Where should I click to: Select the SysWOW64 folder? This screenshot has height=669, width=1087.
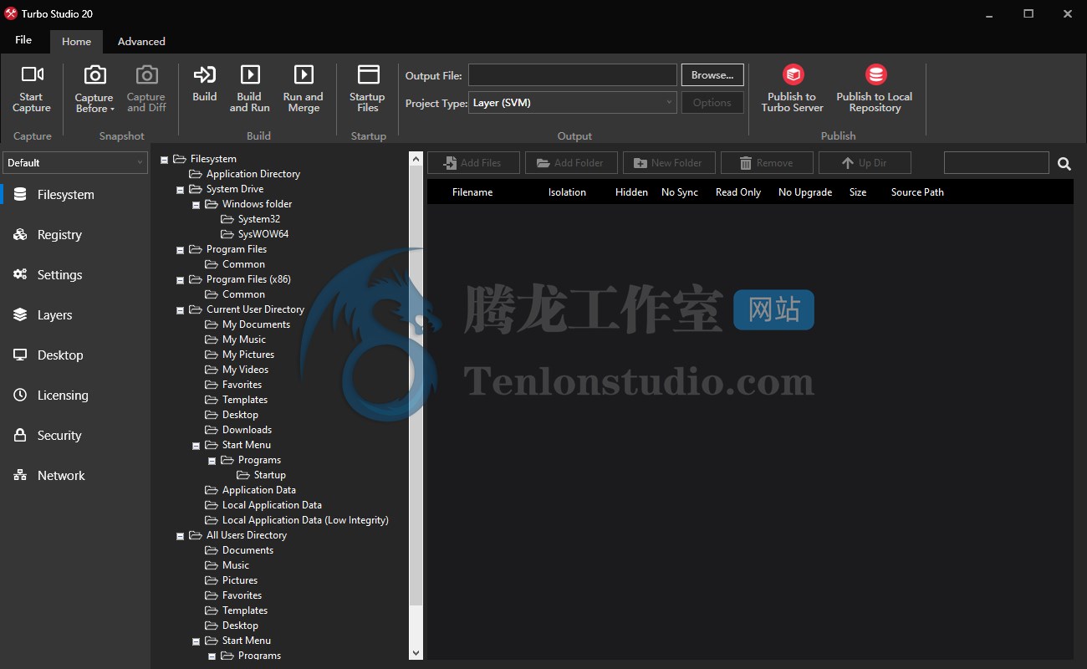click(263, 234)
